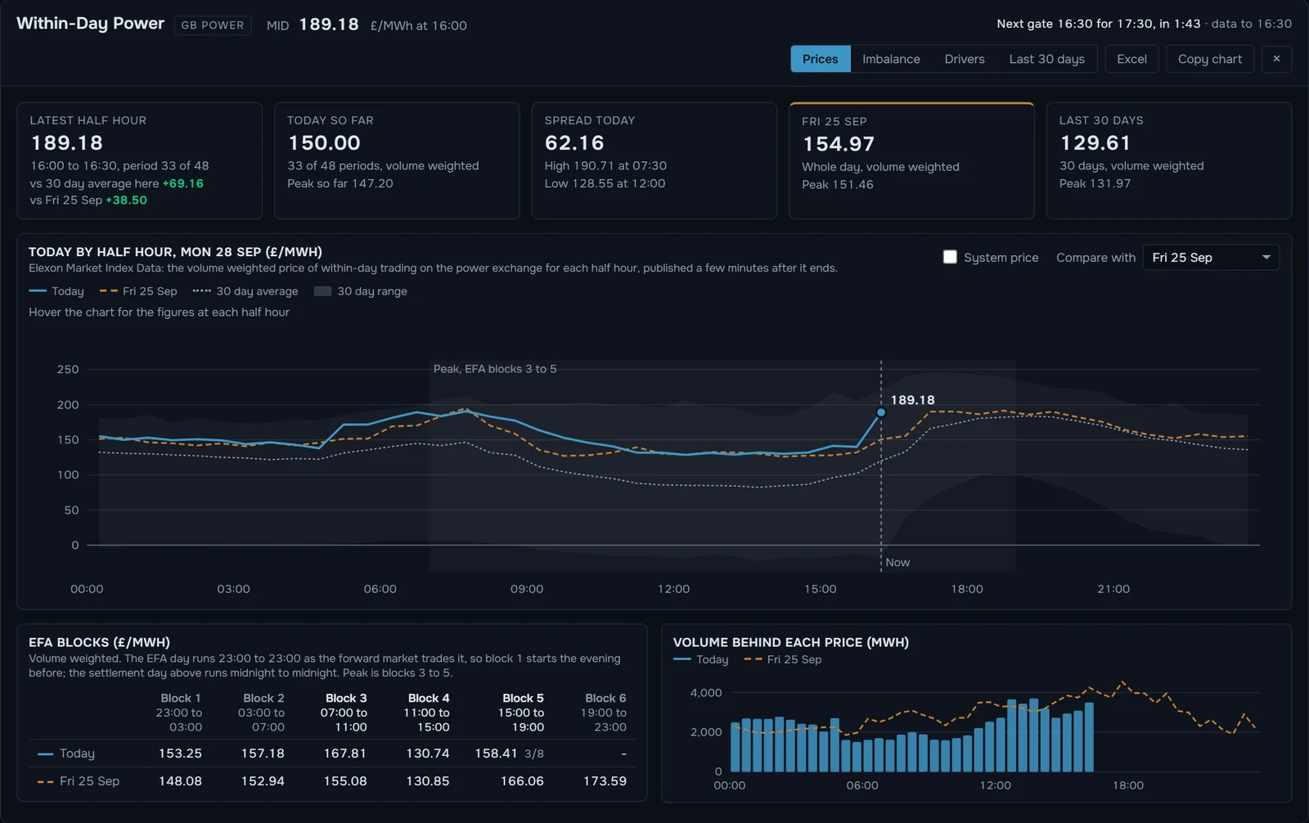This screenshot has height=823, width=1309.
Task: Click Fri 25 Sep Block 2 value 152.94
Action: coord(263,781)
